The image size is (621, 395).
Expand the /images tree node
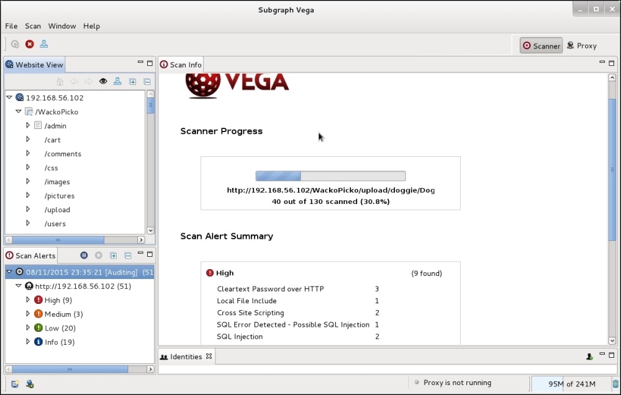point(28,181)
